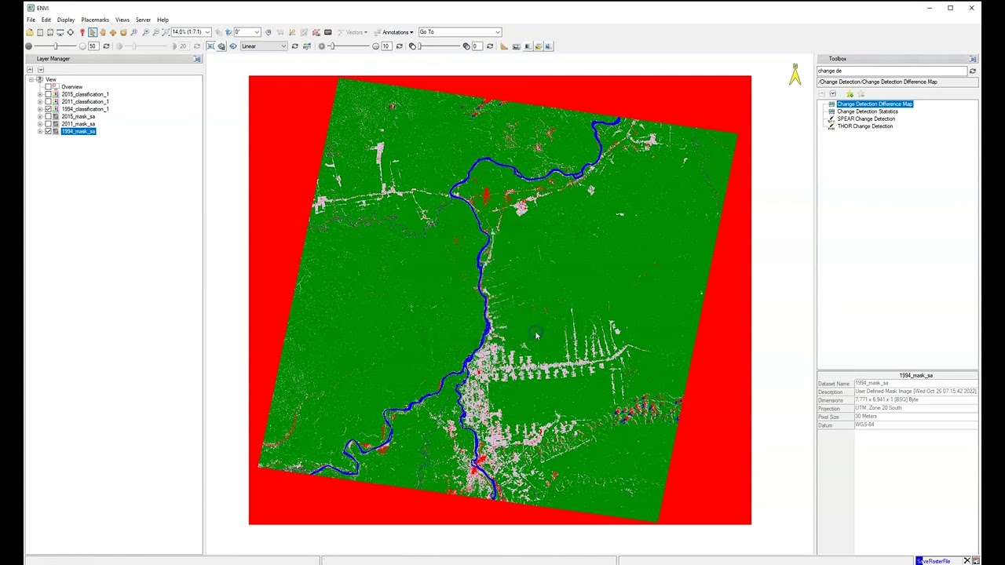
Task: Open the zoom percentage dropdown
Action: [x=207, y=32]
